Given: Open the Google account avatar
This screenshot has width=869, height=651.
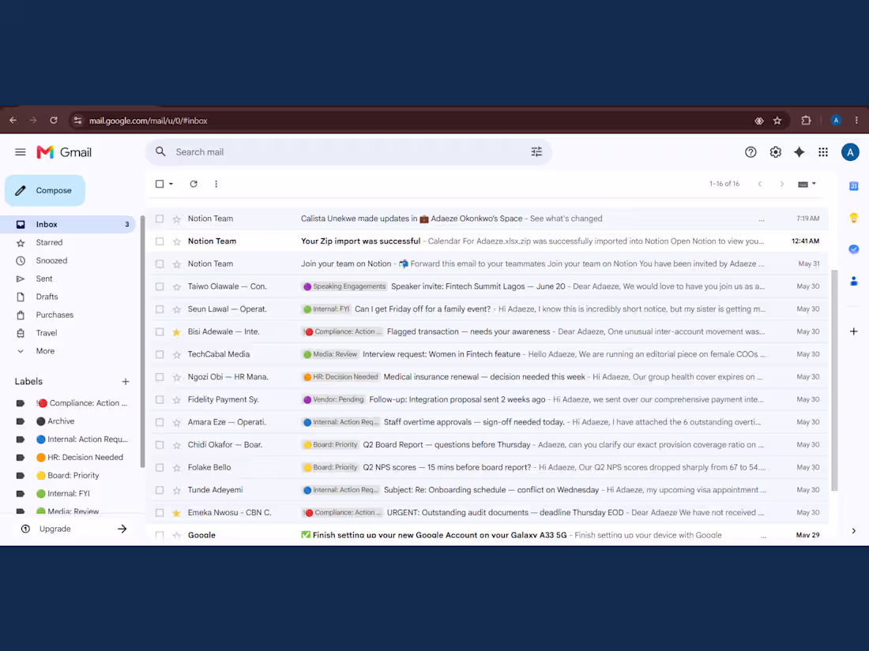Looking at the screenshot, I should pyautogui.click(x=850, y=152).
